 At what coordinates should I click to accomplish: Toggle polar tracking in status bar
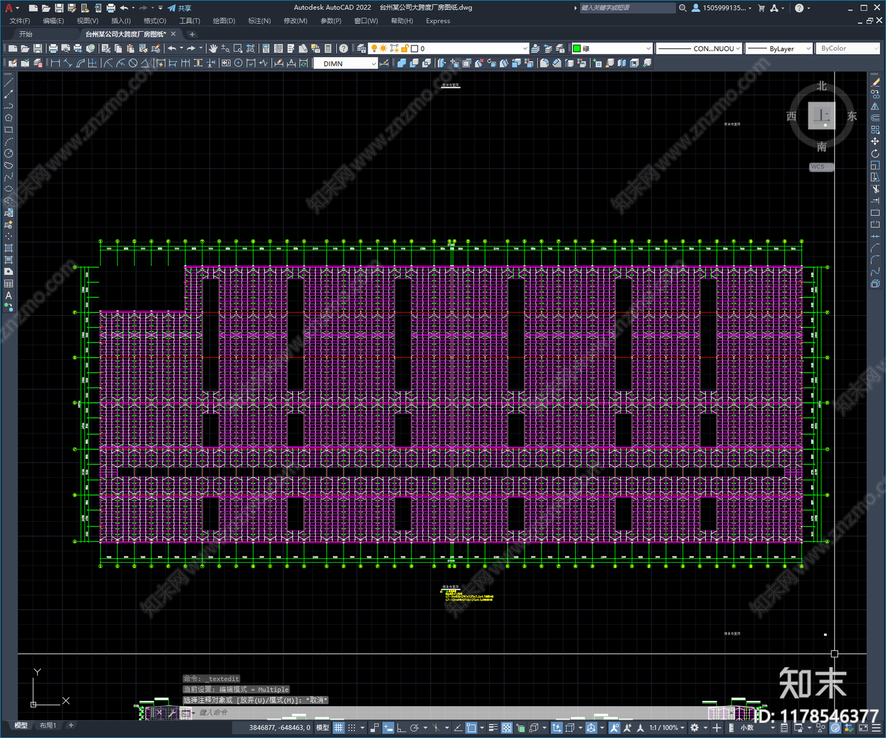(414, 727)
